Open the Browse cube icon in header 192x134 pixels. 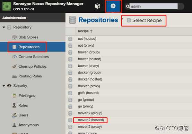click(97, 6)
